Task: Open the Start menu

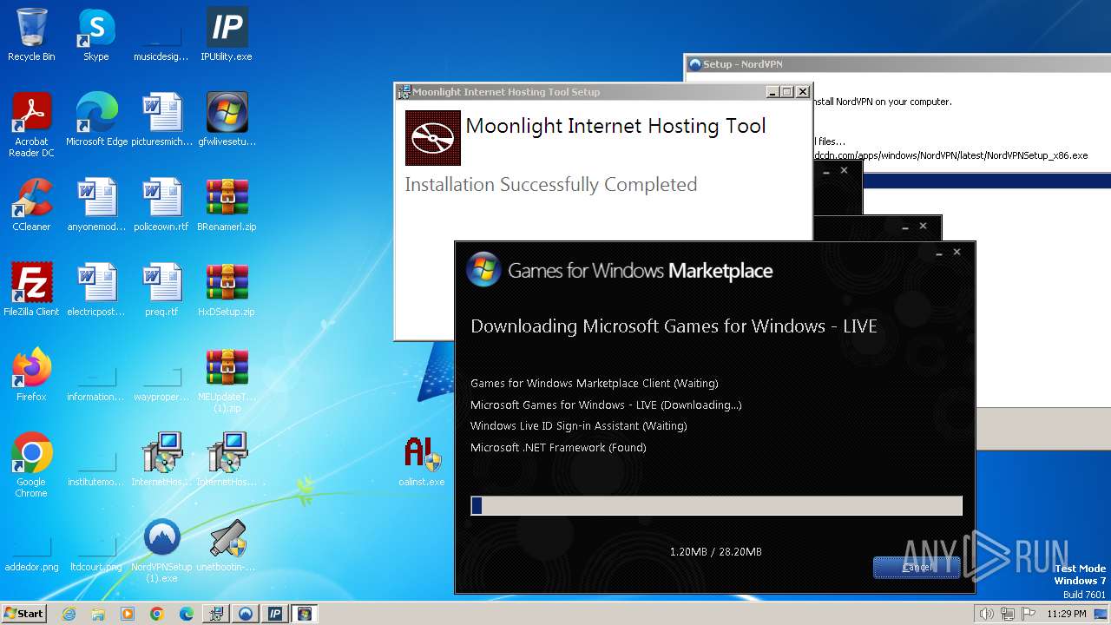Action: (x=24, y=614)
